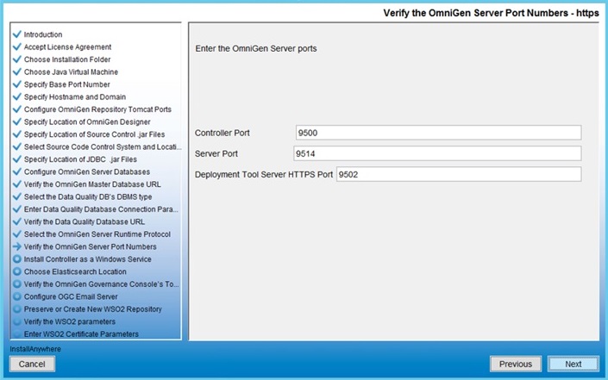Click checkmark icon beside Introduction step
The height and width of the screenshot is (380, 608).
click(x=17, y=34)
